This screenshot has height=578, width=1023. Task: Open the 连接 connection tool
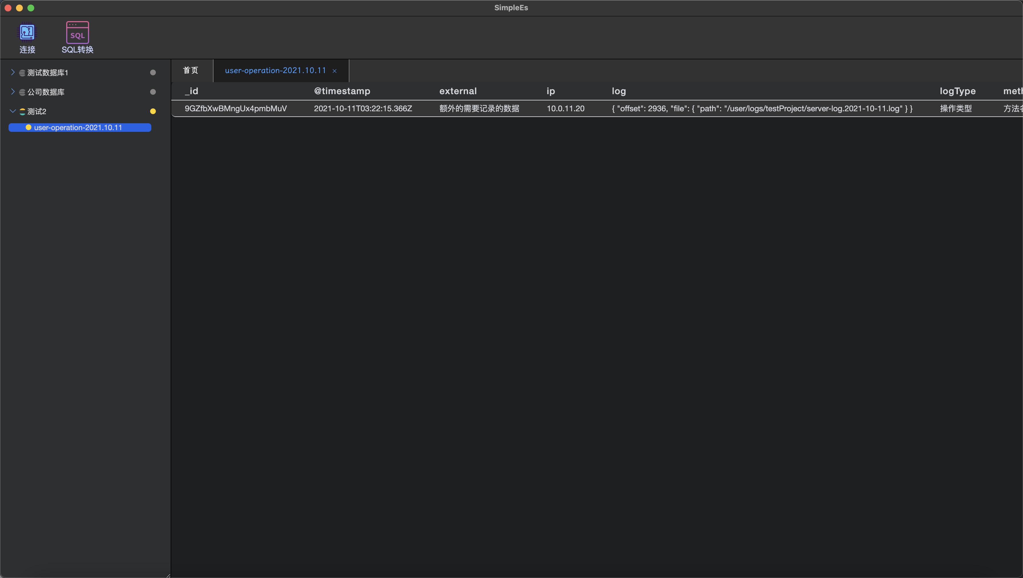tap(27, 38)
